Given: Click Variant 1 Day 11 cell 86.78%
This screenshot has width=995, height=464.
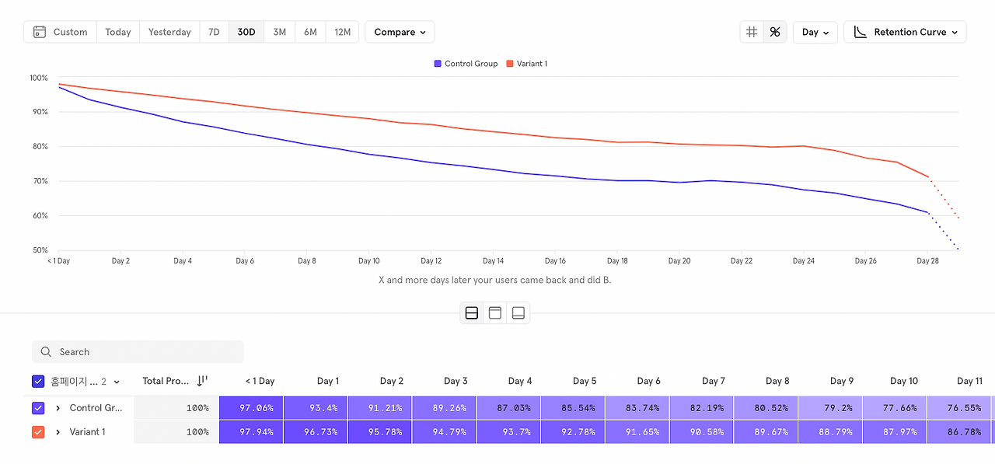Looking at the screenshot, I should click(x=960, y=432).
